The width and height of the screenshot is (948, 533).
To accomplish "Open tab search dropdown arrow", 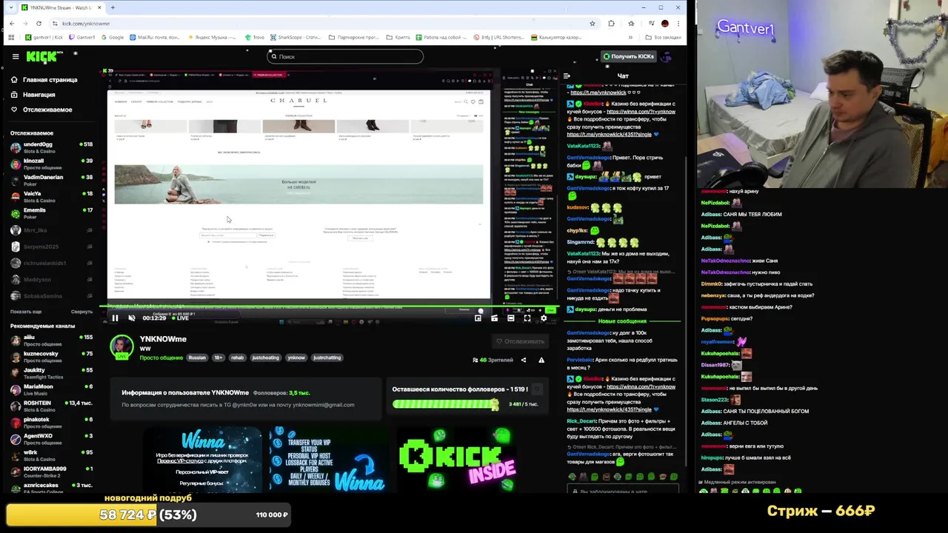I will click(x=11, y=7).
